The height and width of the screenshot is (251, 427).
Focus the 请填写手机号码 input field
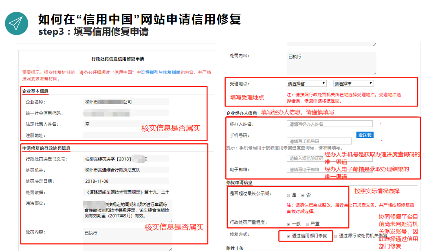click(x=319, y=141)
